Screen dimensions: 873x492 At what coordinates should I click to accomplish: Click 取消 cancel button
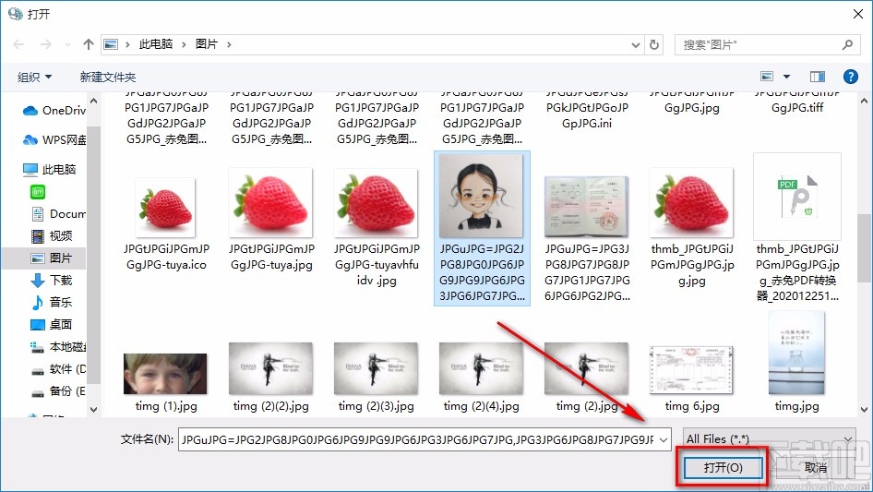point(816,467)
